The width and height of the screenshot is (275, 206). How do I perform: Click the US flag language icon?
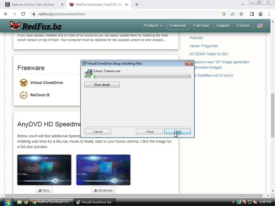[x=260, y=25]
